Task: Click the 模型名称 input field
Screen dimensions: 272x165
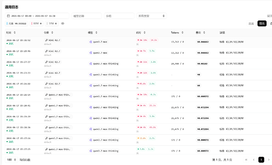Action: (x=87, y=16)
